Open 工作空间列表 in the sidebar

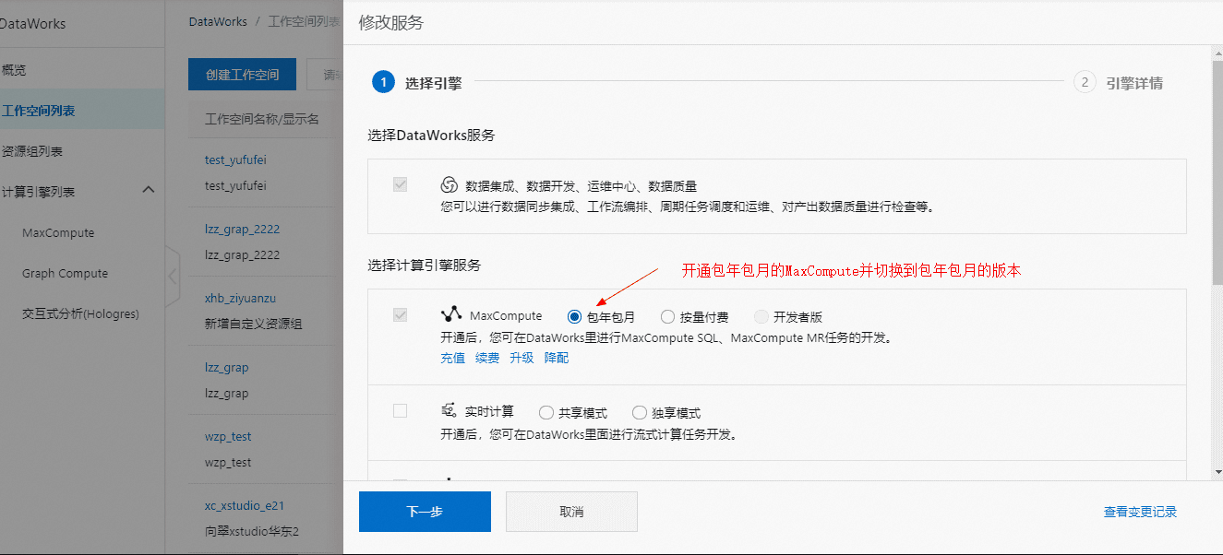coord(38,111)
